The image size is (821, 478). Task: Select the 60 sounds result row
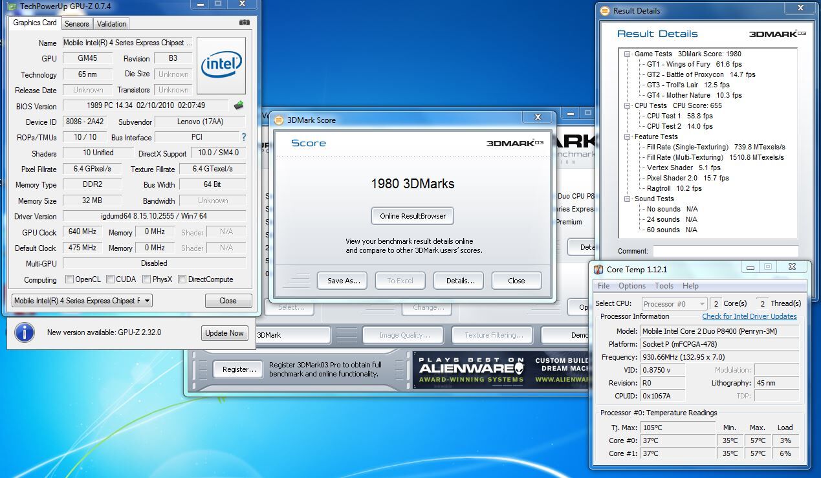point(672,230)
